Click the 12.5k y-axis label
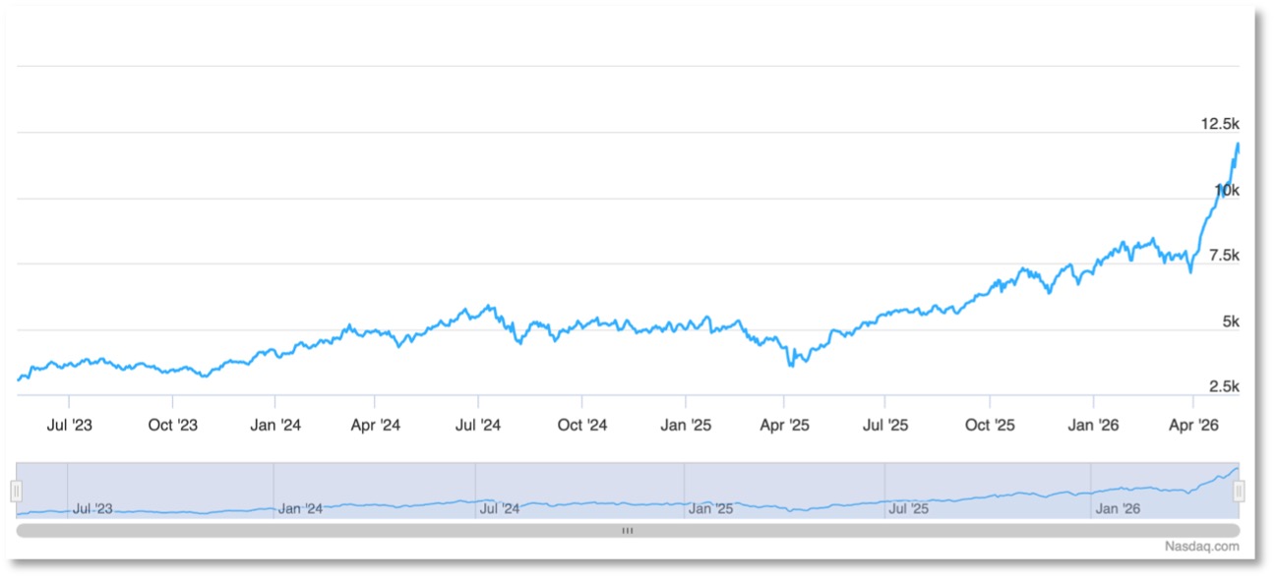Viewport: 1277px width, 582px height. (x=1220, y=124)
